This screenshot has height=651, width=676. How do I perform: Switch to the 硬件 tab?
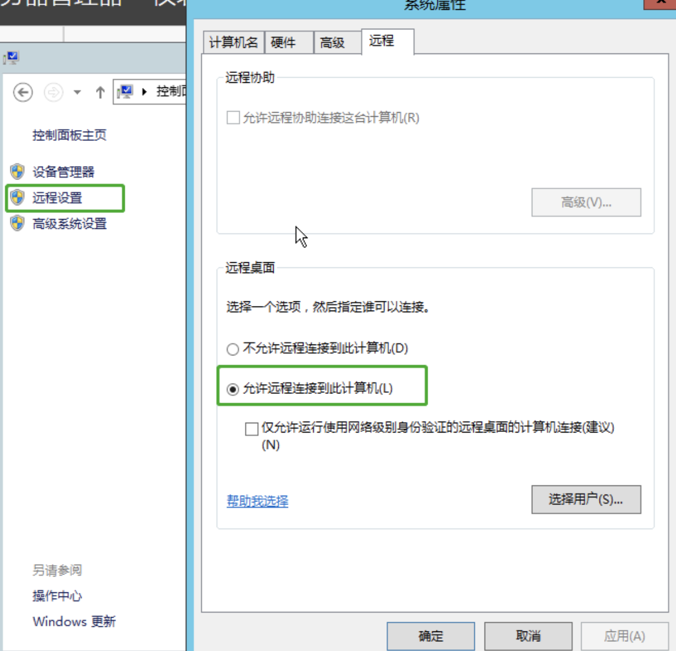coord(283,43)
